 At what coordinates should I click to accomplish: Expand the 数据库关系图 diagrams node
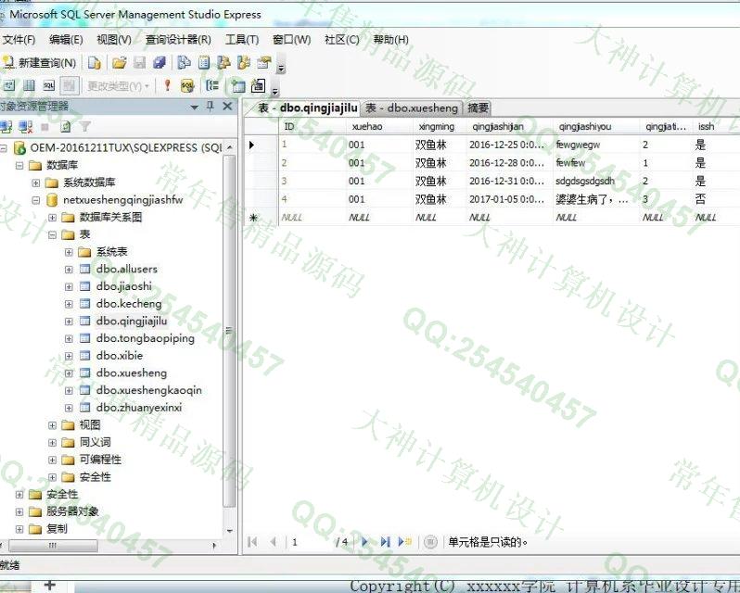[x=52, y=218]
